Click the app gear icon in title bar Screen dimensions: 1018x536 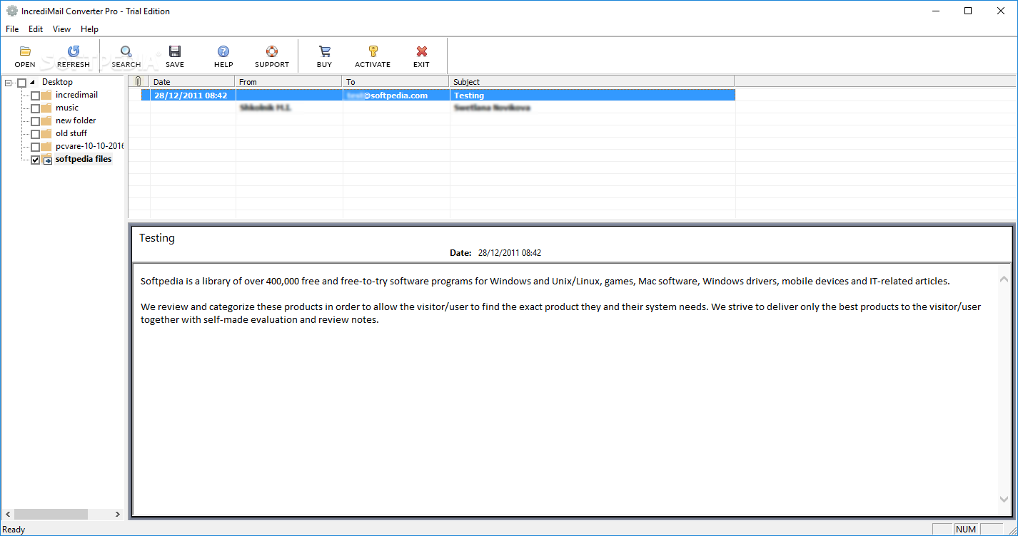(x=11, y=11)
